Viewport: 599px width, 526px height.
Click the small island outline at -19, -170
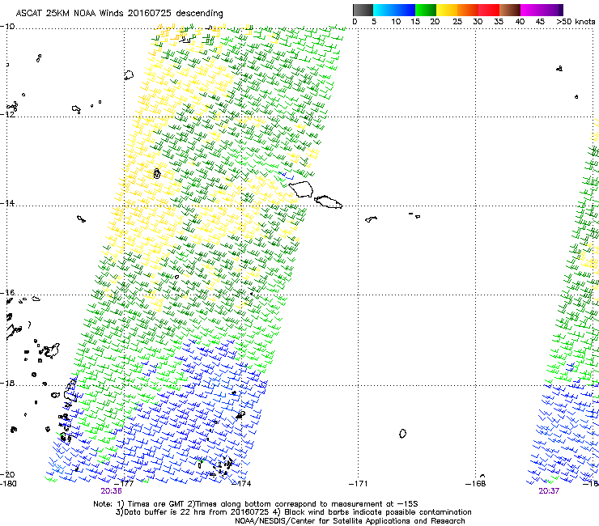(x=402, y=433)
